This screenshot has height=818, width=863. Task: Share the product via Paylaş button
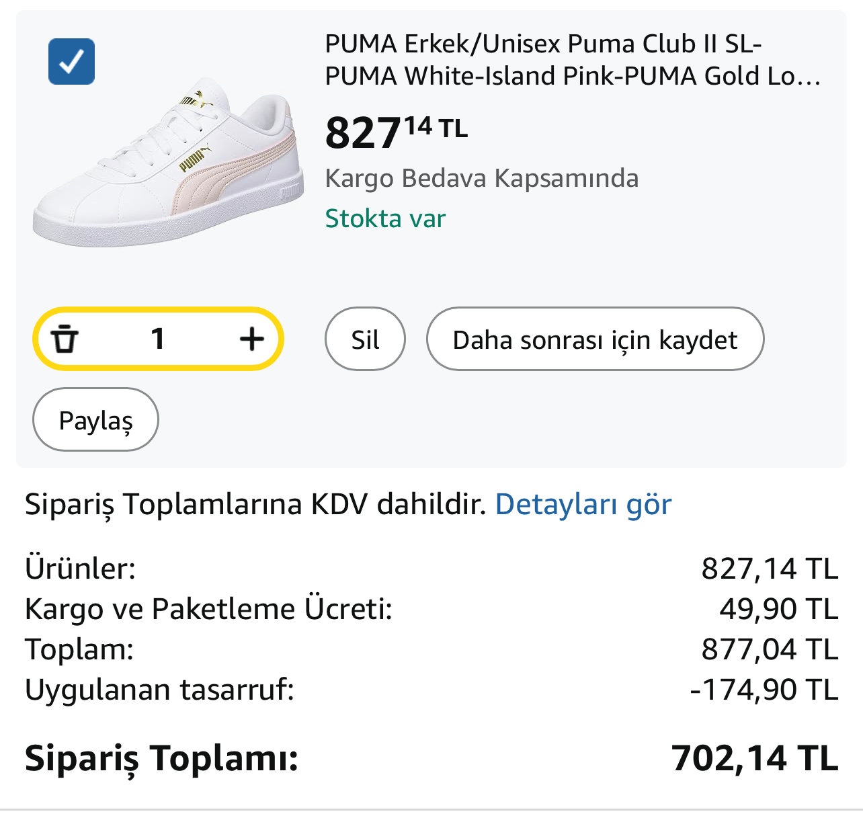click(x=95, y=419)
